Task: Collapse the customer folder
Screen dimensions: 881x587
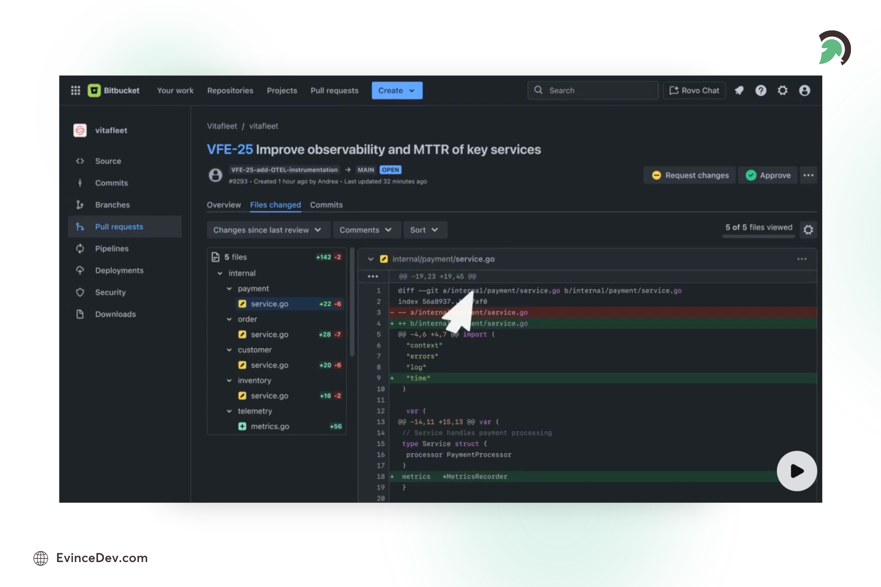Action: [229, 350]
